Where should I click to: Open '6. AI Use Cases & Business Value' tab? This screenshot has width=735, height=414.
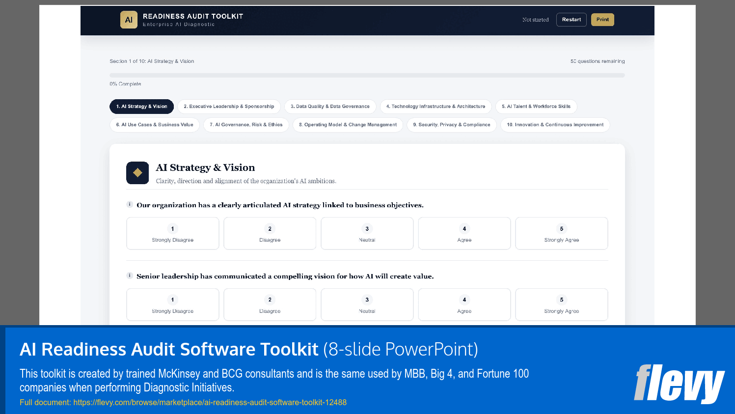click(155, 125)
